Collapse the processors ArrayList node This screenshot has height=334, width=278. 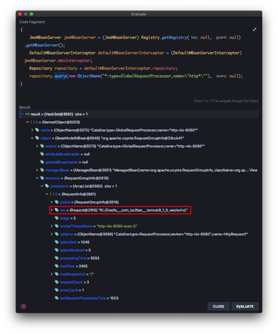click(x=42, y=186)
